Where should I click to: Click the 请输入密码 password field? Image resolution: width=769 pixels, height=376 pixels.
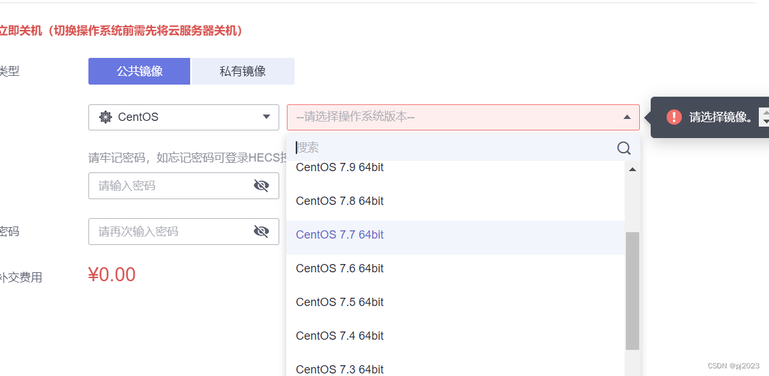(184, 186)
